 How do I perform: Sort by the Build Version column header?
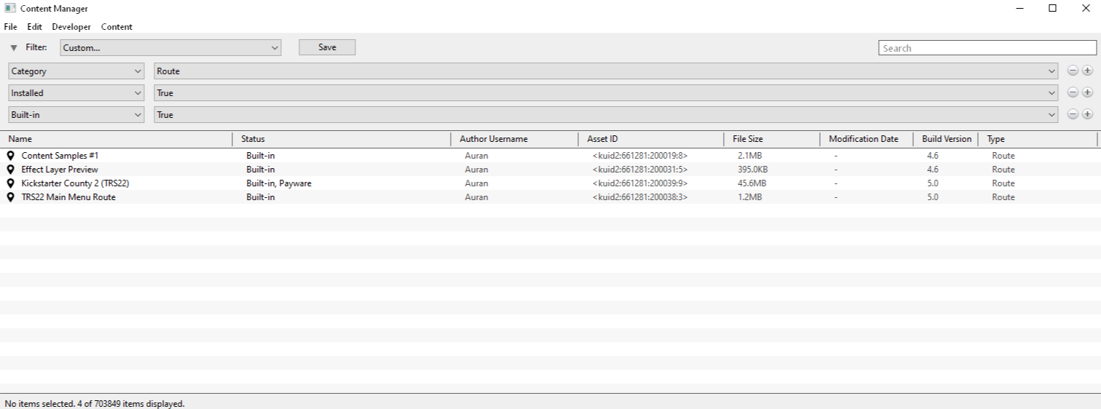click(x=947, y=139)
